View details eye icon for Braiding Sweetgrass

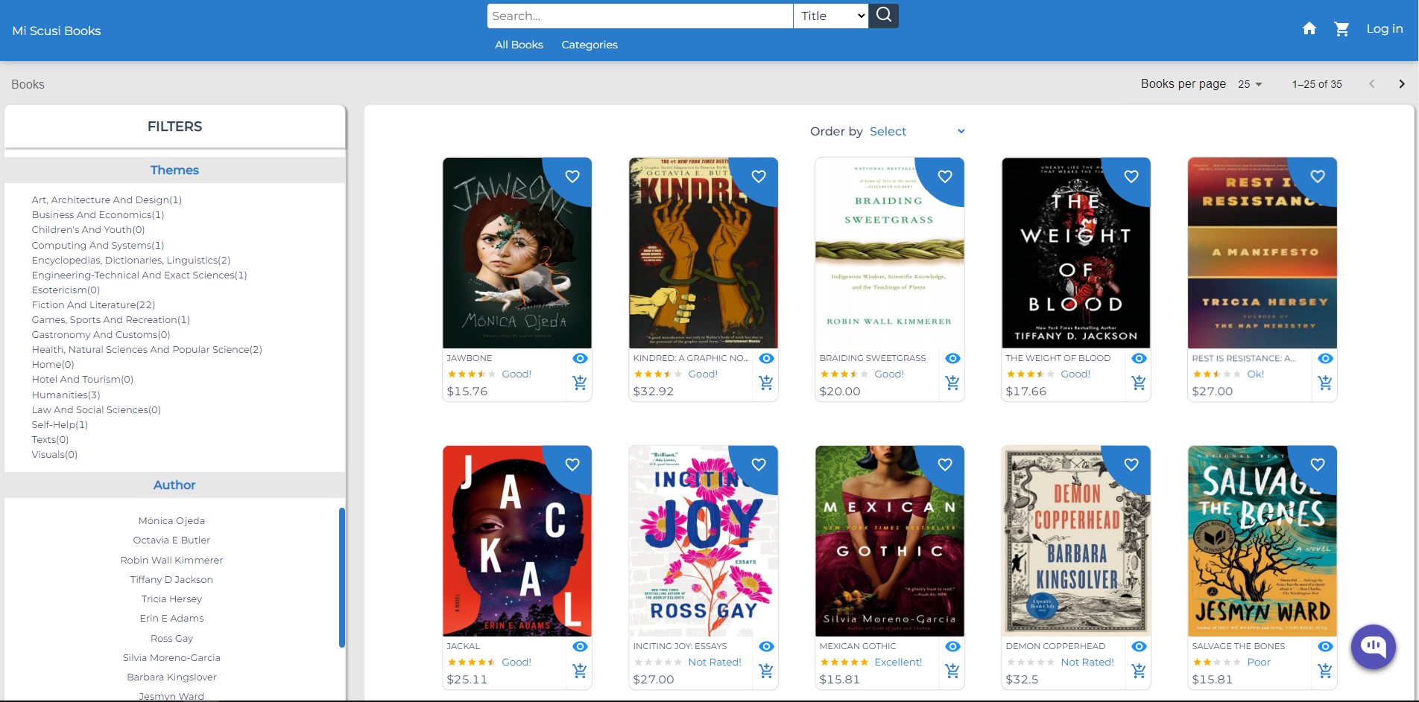(952, 358)
